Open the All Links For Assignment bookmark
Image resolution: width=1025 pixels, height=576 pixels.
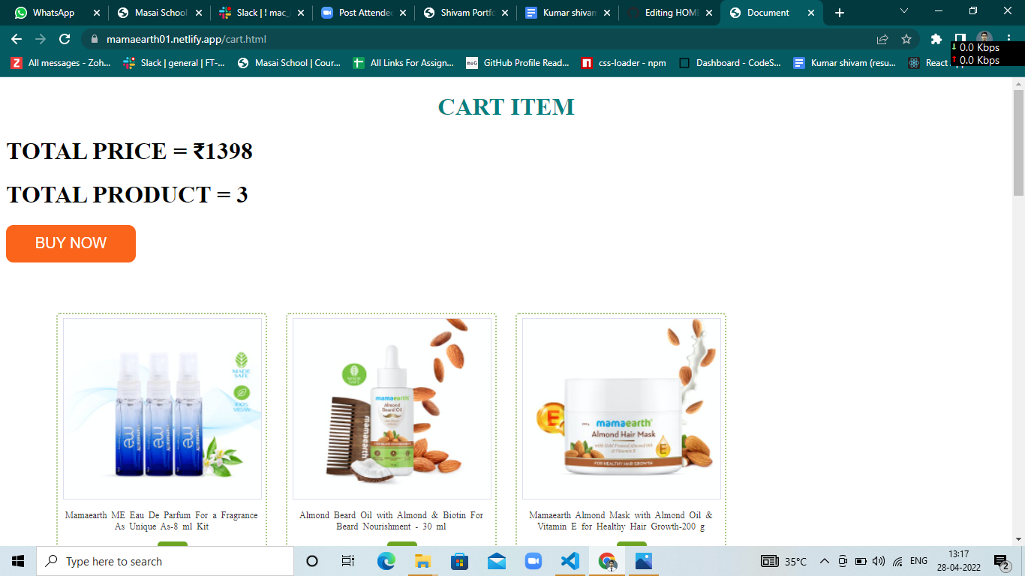click(403, 63)
